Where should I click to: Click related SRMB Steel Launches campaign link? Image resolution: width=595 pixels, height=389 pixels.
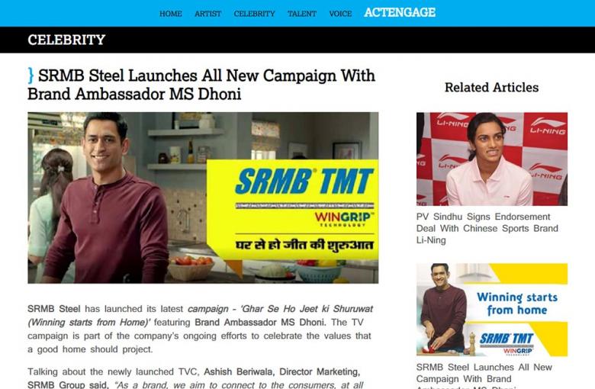(x=484, y=375)
